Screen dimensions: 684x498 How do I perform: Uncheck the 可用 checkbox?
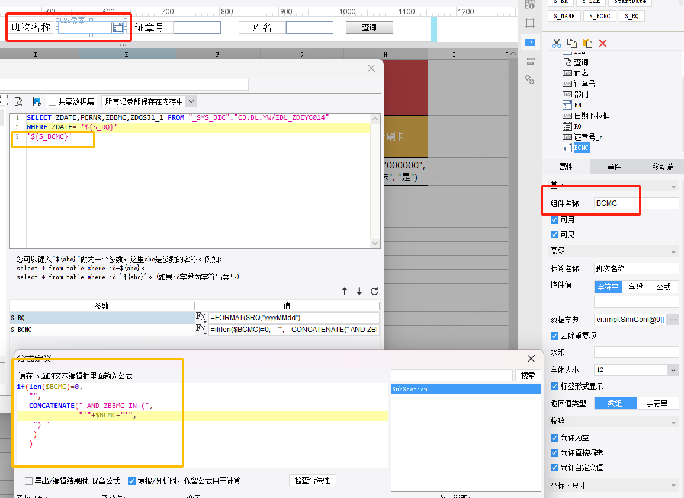554,219
